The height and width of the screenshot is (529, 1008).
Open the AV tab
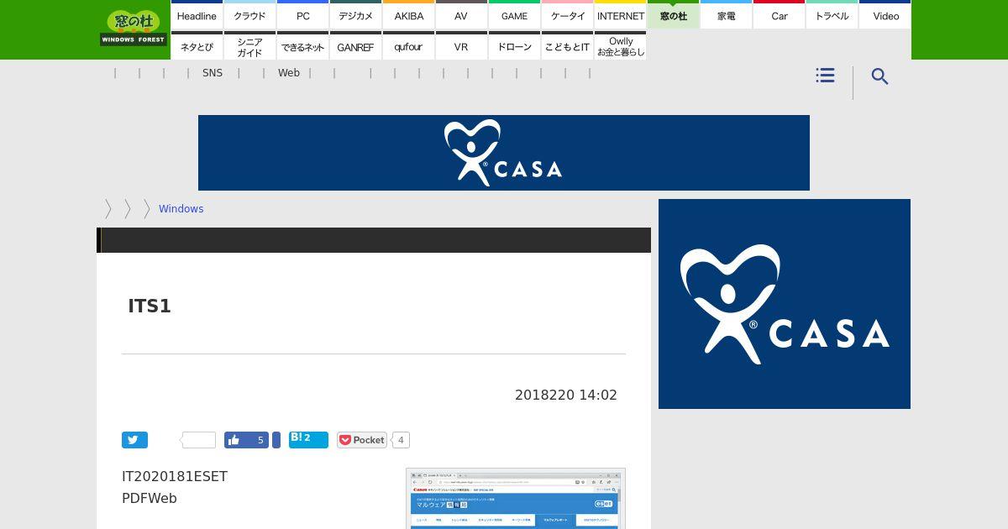[461, 15]
